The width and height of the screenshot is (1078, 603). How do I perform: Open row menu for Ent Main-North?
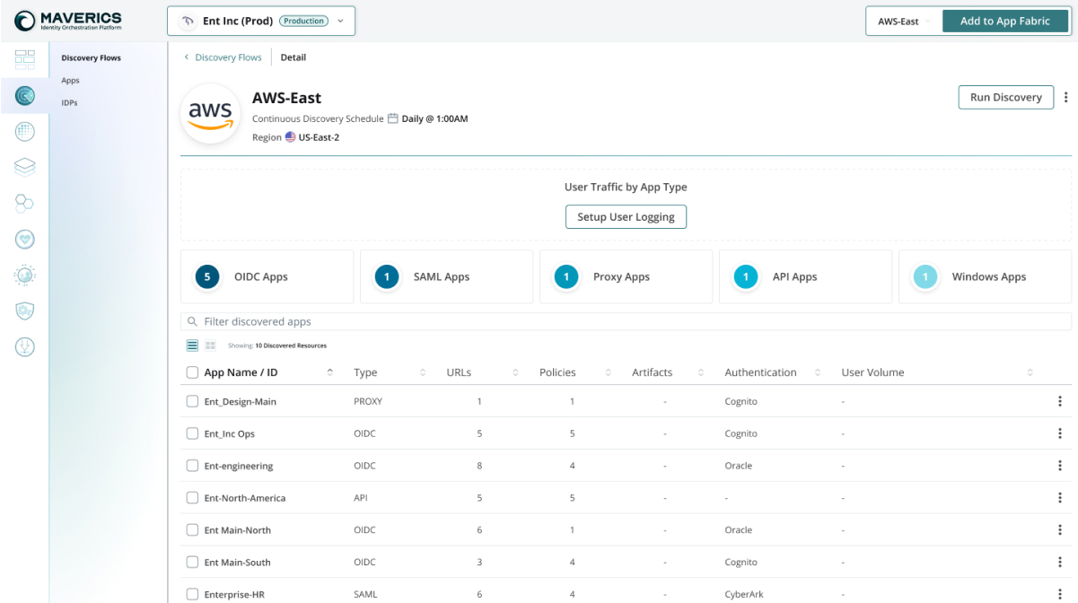[1060, 530]
